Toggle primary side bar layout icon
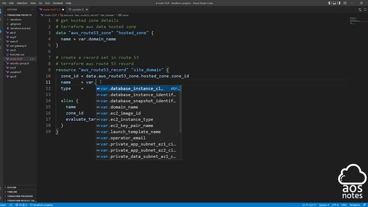The width and height of the screenshot is (368, 207). (x=329, y=3)
